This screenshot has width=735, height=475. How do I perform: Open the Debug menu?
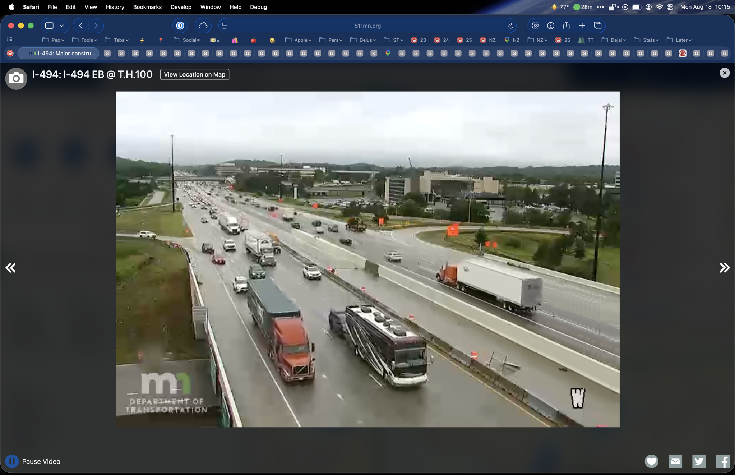pyautogui.click(x=258, y=7)
